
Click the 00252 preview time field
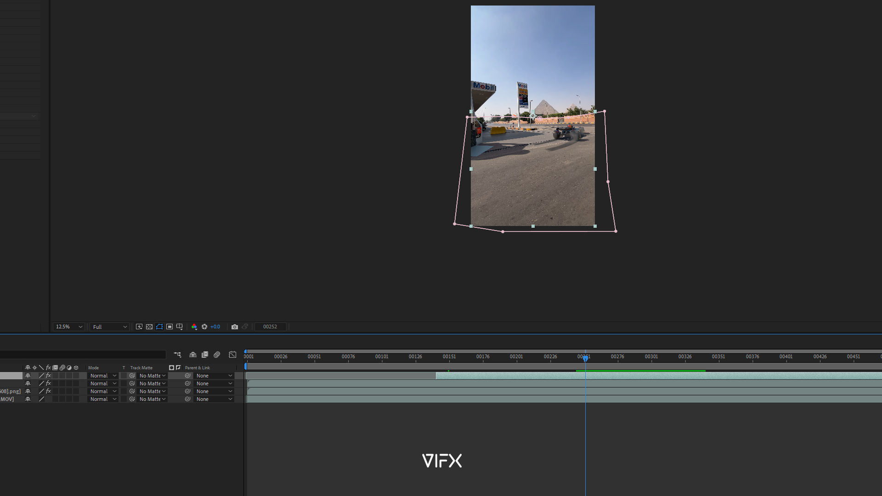coord(270,327)
